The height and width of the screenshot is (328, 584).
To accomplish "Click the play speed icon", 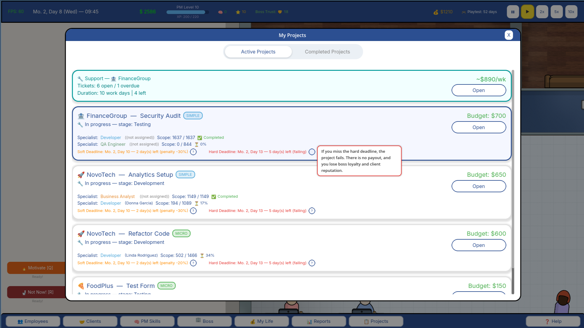I will point(527,12).
